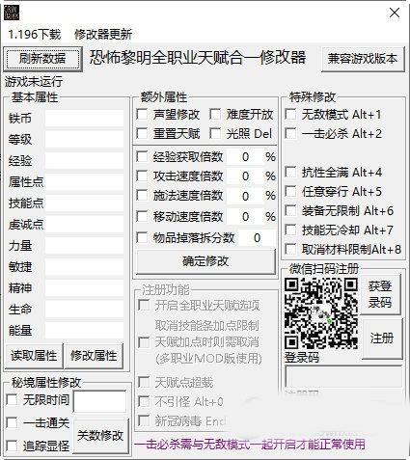The width and height of the screenshot is (410, 460).
Task: Click the 精神 input field
Action: pyautogui.click(x=84, y=287)
